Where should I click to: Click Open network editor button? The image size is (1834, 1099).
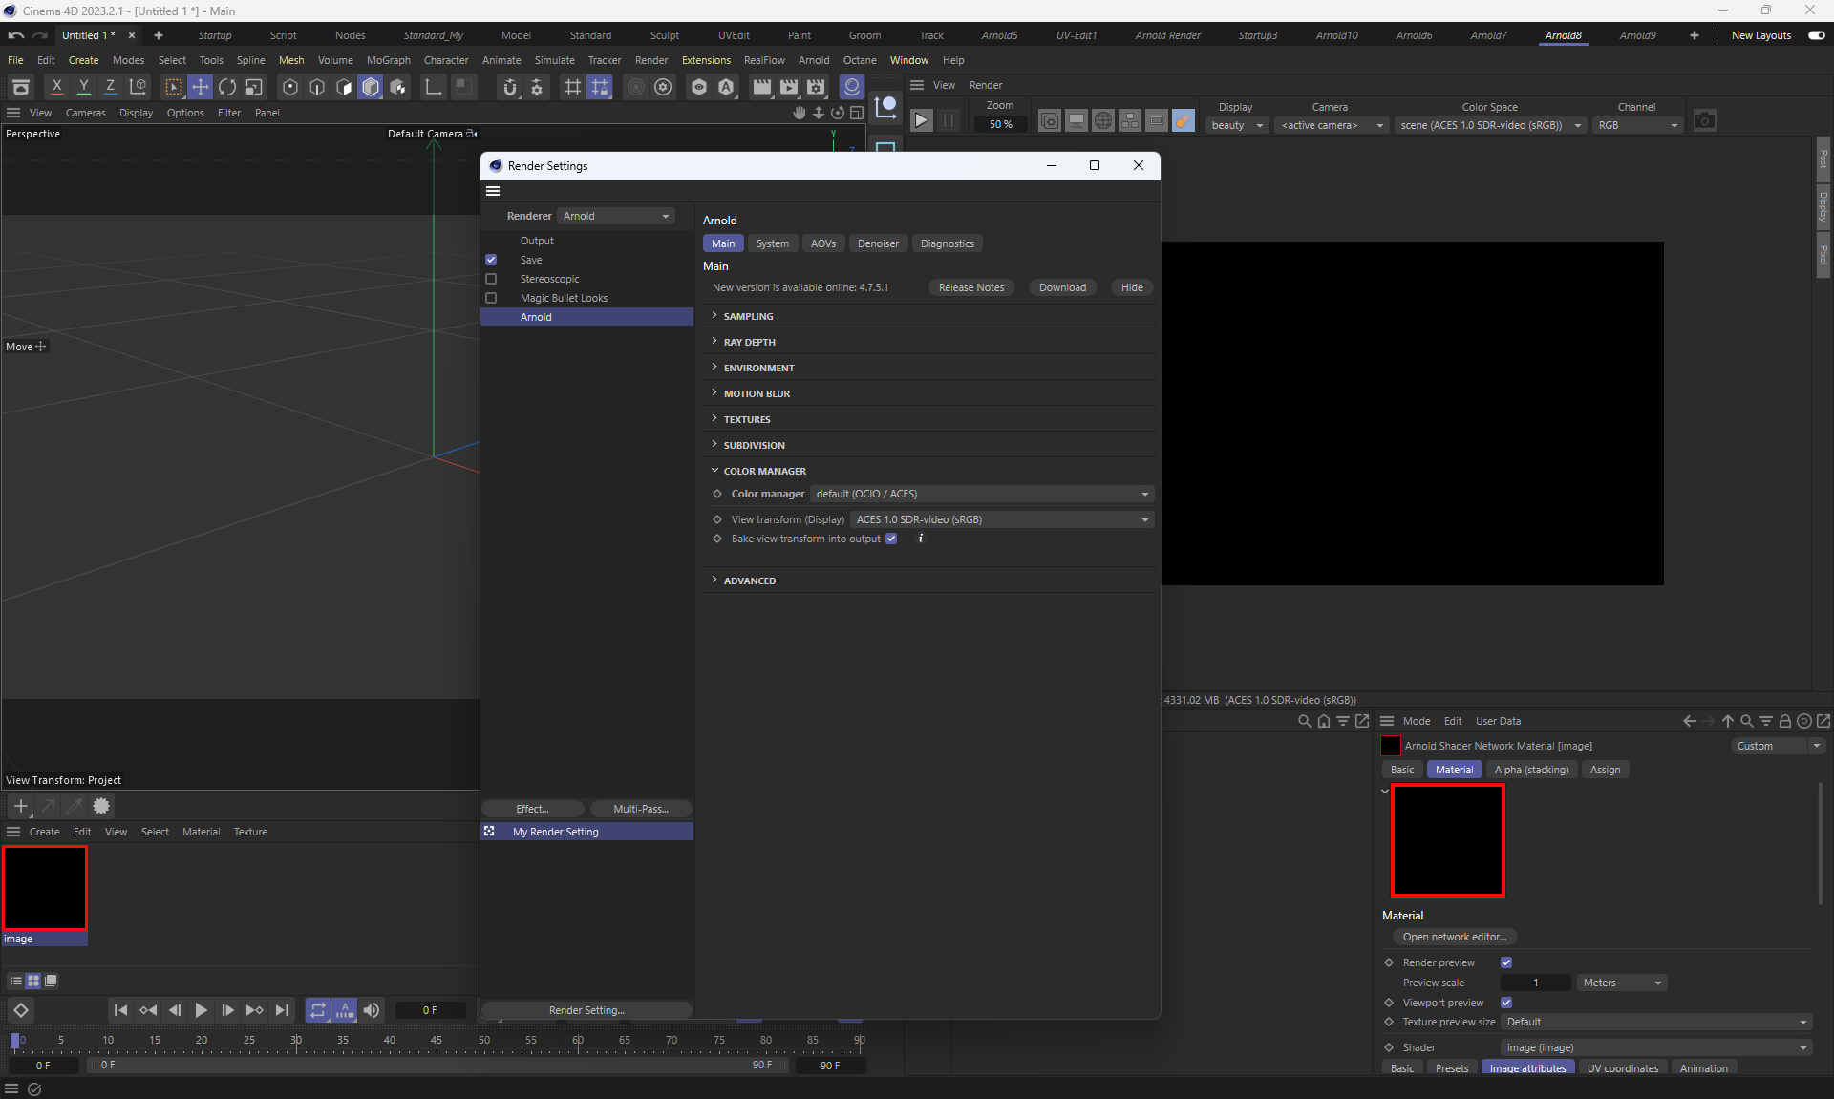point(1454,937)
